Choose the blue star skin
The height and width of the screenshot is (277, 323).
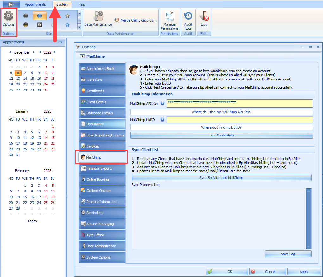click(67, 25)
